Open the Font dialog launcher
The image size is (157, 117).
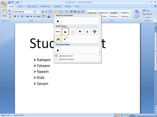pos(51,20)
